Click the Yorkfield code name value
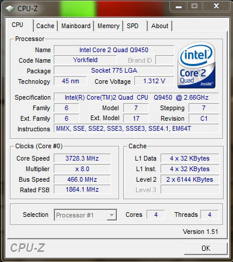 coord(85,60)
